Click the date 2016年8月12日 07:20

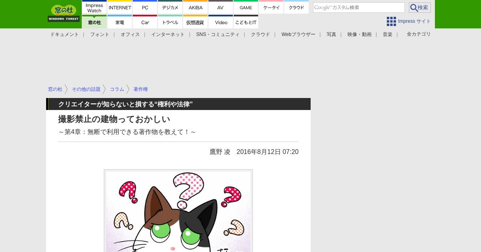[x=267, y=152]
